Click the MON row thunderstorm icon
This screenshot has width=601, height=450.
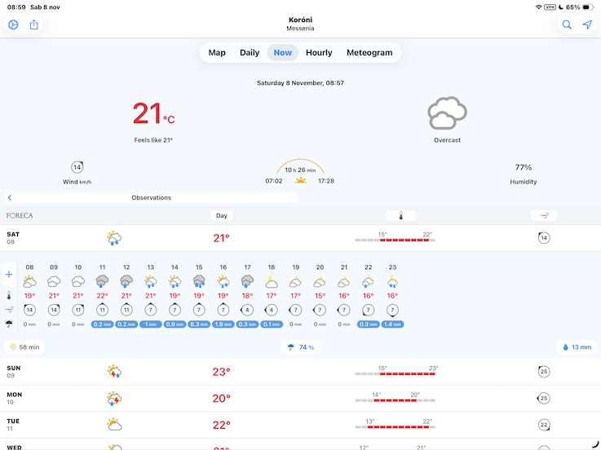[x=114, y=399]
